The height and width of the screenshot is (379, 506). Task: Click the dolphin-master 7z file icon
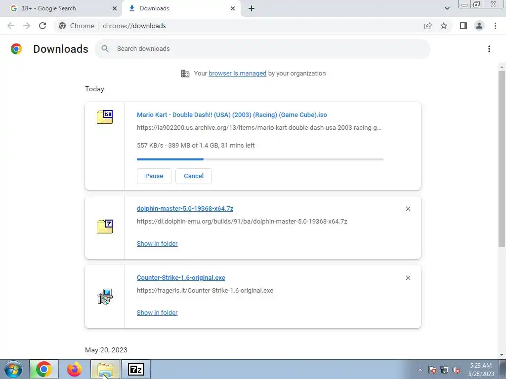tap(105, 226)
